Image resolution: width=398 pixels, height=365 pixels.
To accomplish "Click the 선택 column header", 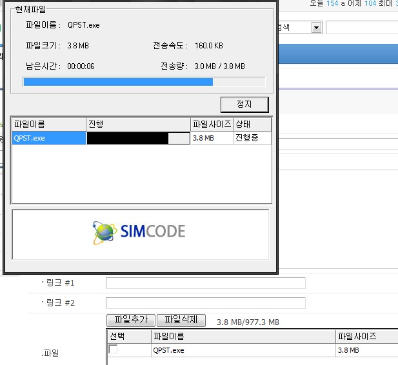I will click(128, 337).
